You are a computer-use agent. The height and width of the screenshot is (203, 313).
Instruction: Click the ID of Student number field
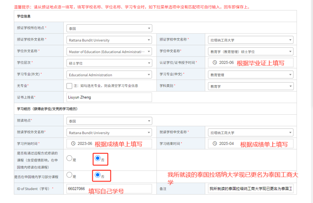[x=109, y=189]
